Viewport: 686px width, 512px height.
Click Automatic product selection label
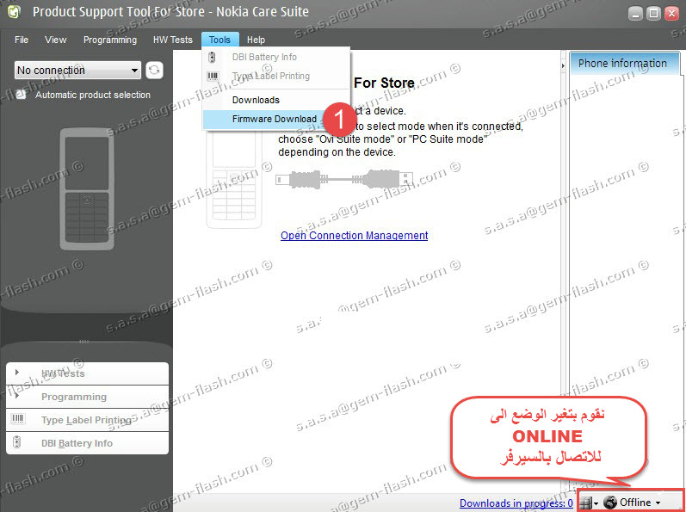(93, 95)
